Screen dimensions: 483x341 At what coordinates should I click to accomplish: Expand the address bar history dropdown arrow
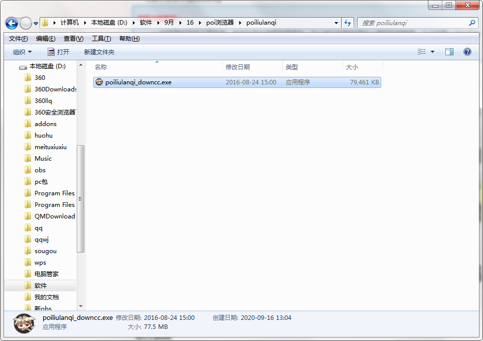click(x=336, y=23)
